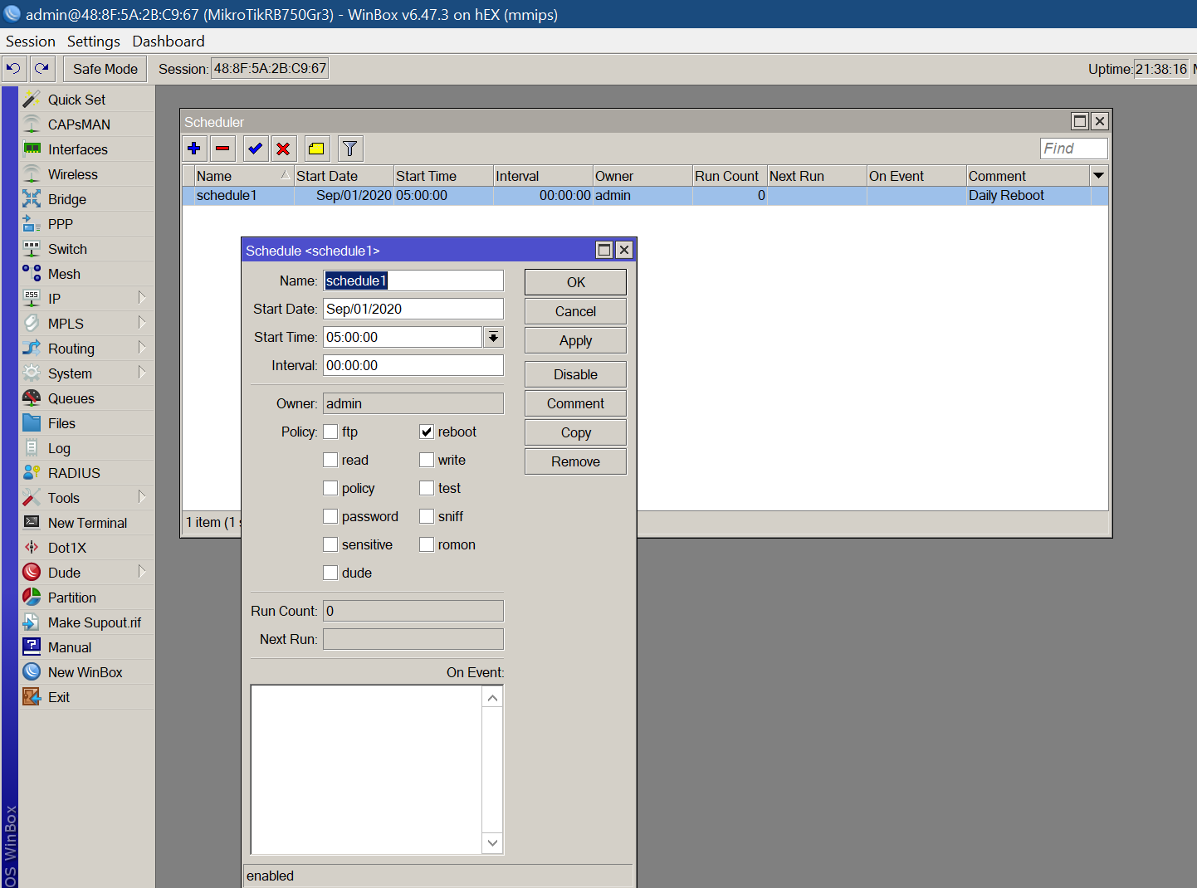The width and height of the screenshot is (1197, 888).
Task: Launch New Terminal from sidebar
Action: pos(87,523)
